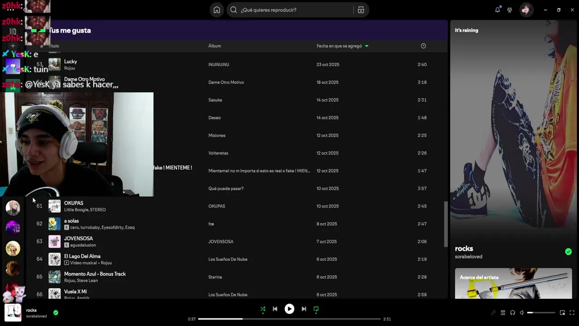Open Los Sueños De Nube on row 64
This screenshot has width=579, height=326.
(x=228, y=259)
